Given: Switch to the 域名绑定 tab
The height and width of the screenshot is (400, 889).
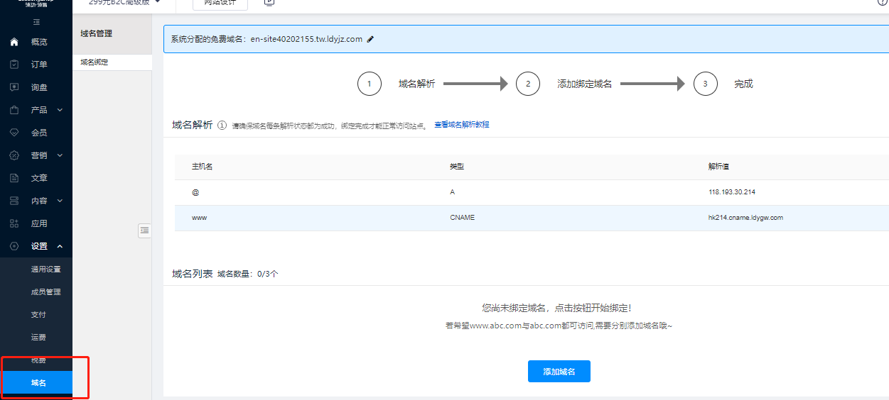Looking at the screenshot, I should pyautogui.click(x=95, y=62).
